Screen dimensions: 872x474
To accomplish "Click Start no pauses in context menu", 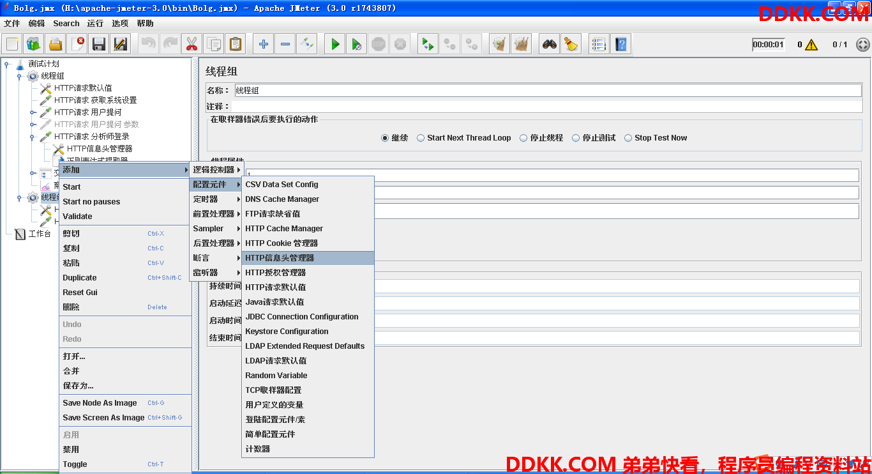I will [x=125, y=202].
